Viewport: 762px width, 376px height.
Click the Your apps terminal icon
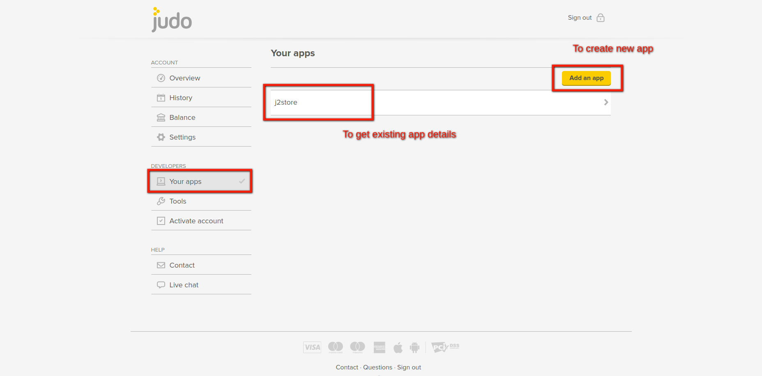[161, 181]
